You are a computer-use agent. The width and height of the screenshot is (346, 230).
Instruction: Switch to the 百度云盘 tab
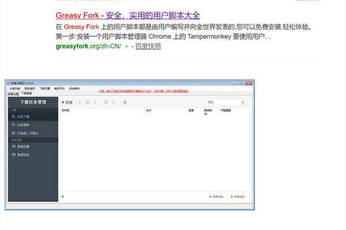click(x=13, y=94)
